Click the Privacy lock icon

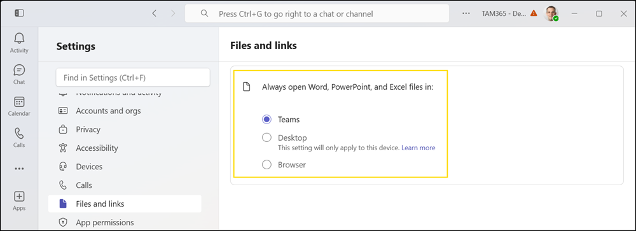[x=63, y=130]
